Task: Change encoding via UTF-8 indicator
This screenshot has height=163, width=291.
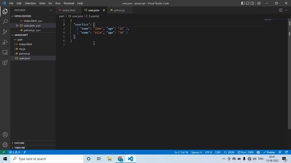Action: [x=208, y=152]
